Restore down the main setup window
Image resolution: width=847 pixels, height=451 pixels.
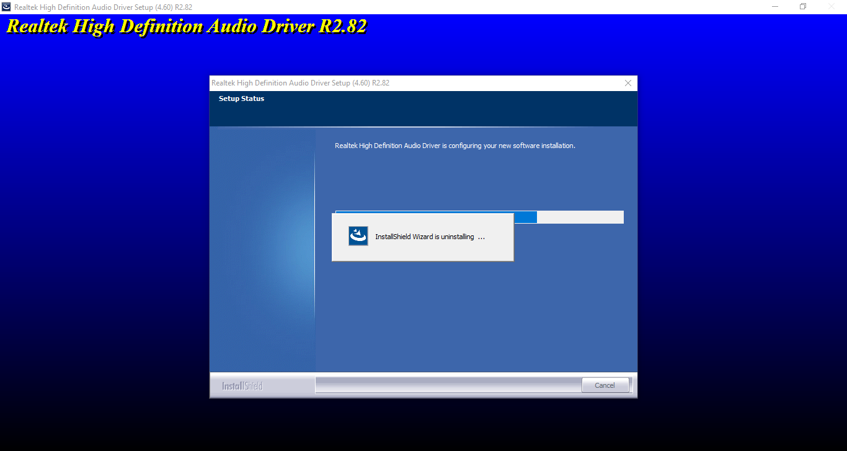pyautogui.click(x=803, y=7)
